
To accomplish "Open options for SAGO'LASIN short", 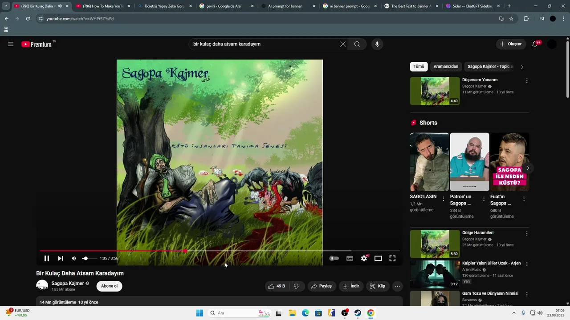I will [x=444, y=199].
